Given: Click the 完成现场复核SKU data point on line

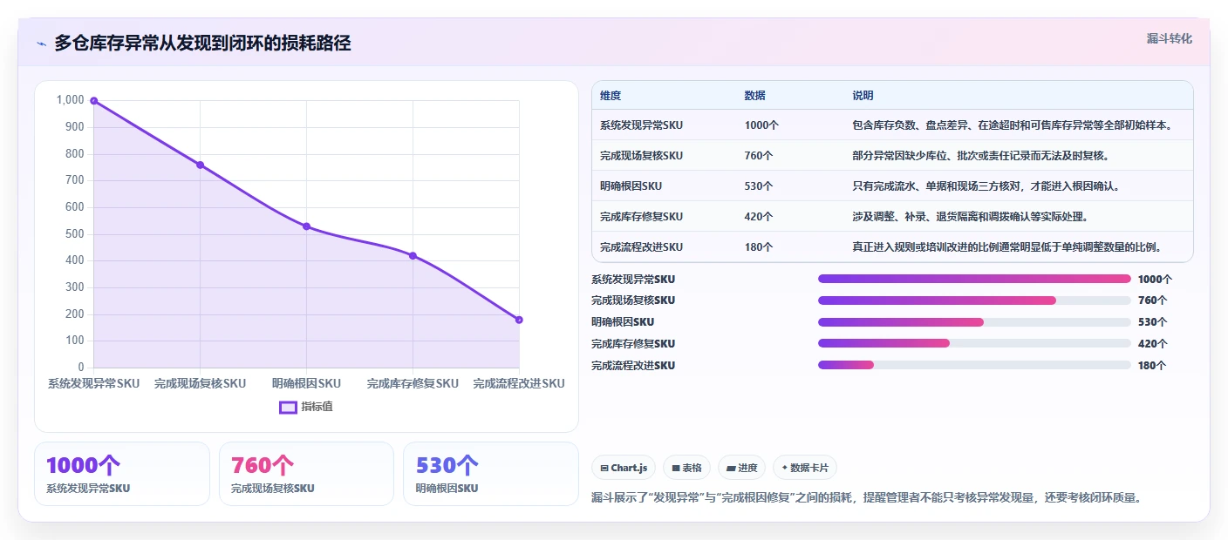Looking at the screenshot, I should tap(200, 165).
